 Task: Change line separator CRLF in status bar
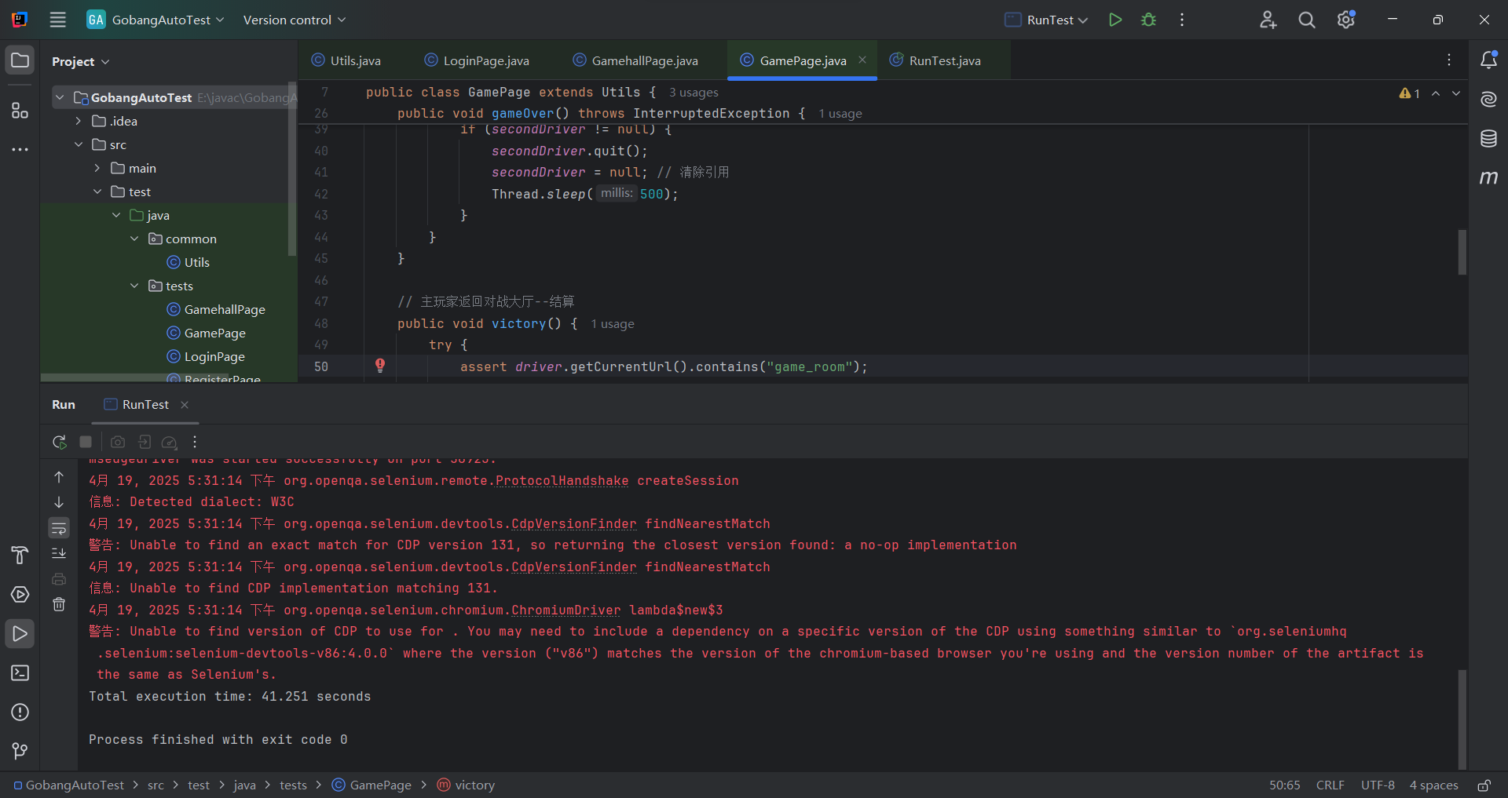1330,785
